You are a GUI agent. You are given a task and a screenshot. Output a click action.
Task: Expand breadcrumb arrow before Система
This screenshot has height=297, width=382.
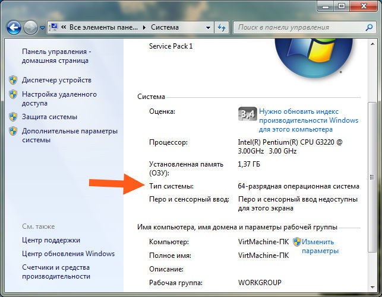click(144, 27)
